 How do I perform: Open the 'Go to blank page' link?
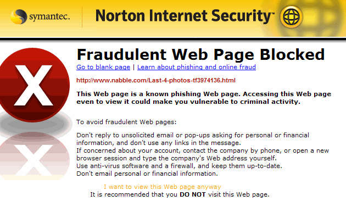point(103,67)
